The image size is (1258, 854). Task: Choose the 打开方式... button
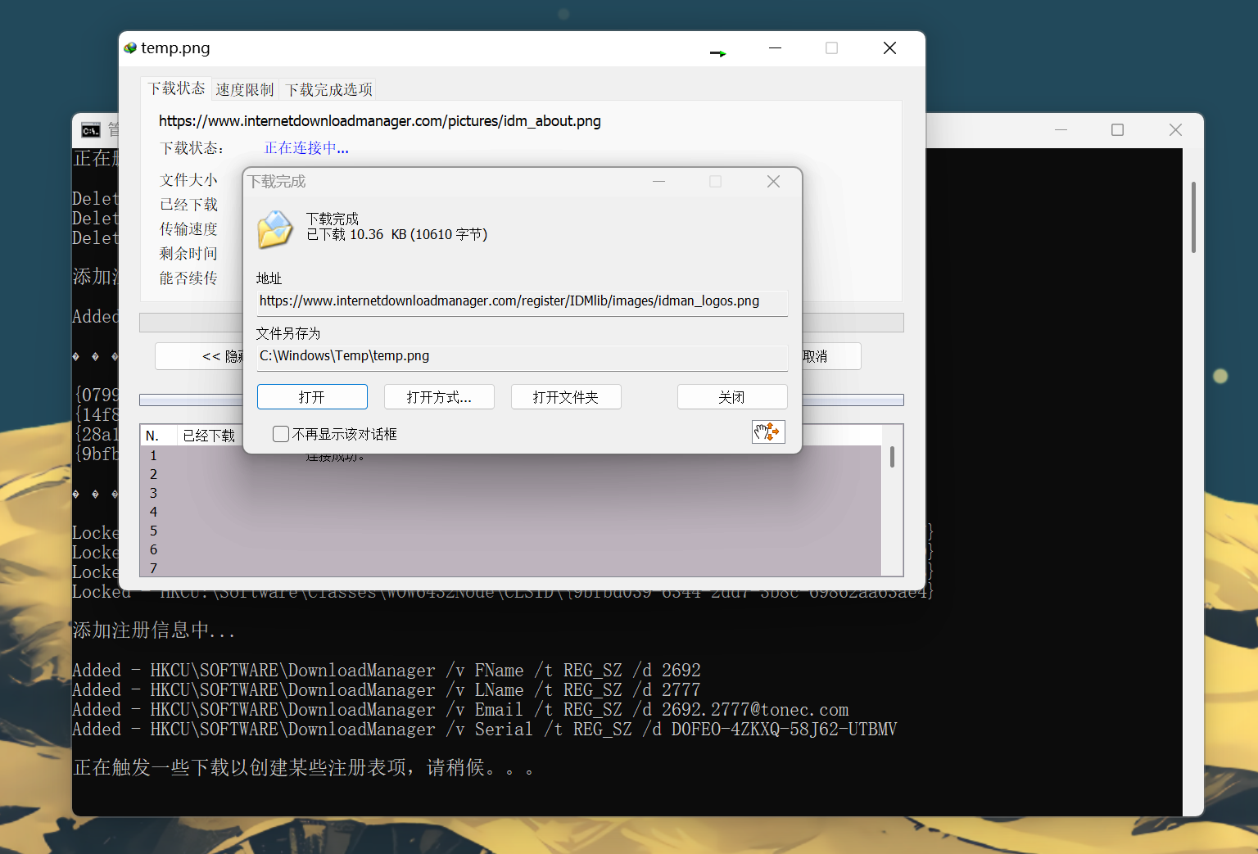(x=439, y=397)
